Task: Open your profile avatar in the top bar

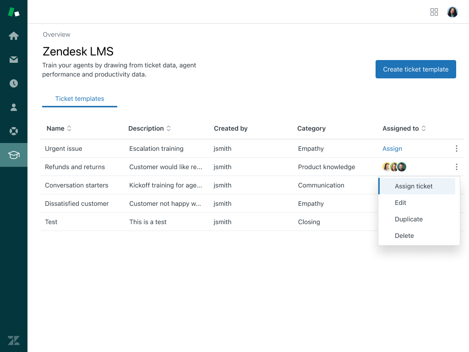Action: (x=452, y=12)
